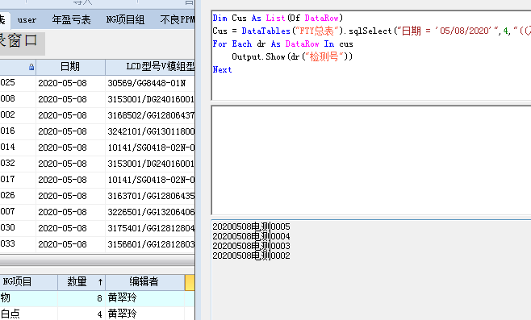
Task: Switch to the user tab
Action: [x=27, y=20]
